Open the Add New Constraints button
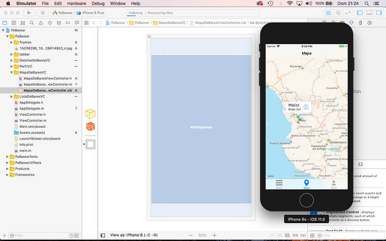Viewport: 386px width, 241px height. pos(295,235)
